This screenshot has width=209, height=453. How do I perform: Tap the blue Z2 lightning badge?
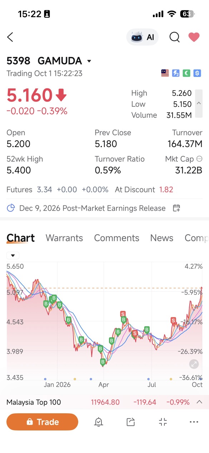click(x=175, y=73)
